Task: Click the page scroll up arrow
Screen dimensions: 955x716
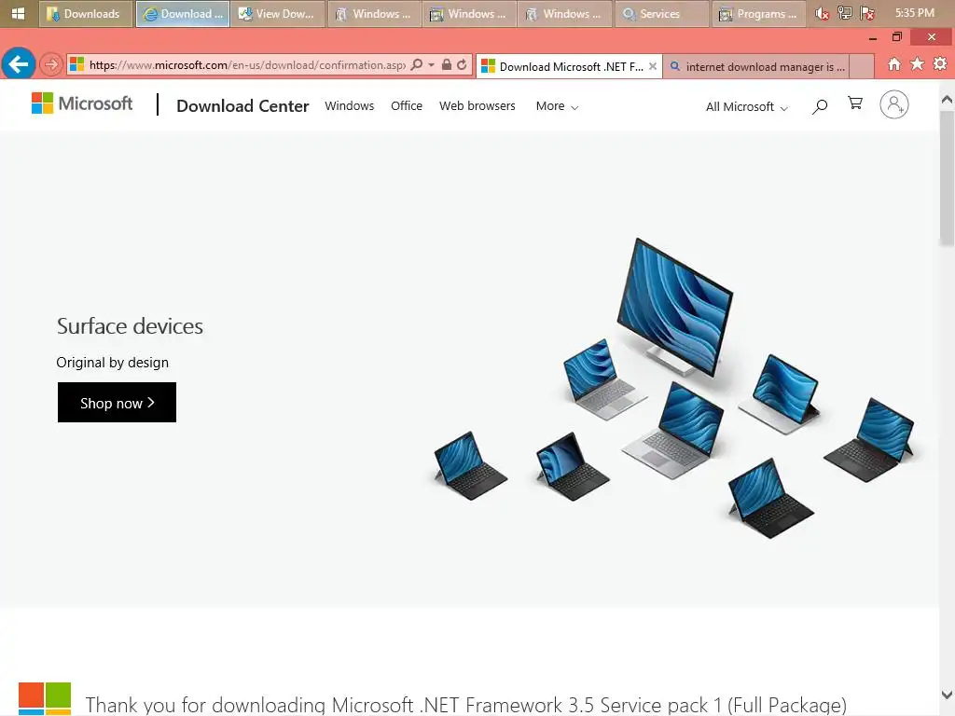Action: [x=947, y=100]
